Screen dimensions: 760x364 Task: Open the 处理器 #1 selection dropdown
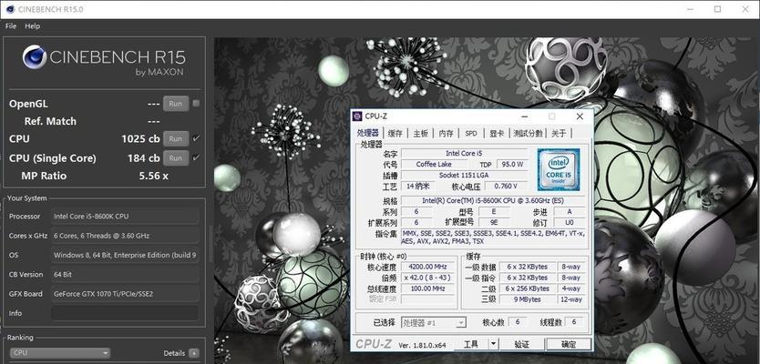click(434, 322)
